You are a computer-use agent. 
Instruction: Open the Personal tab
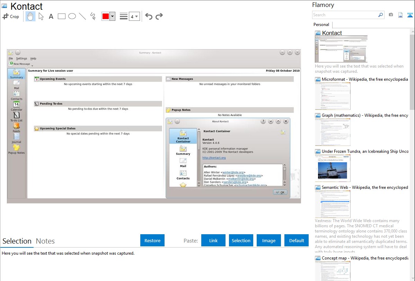point(321,25)
